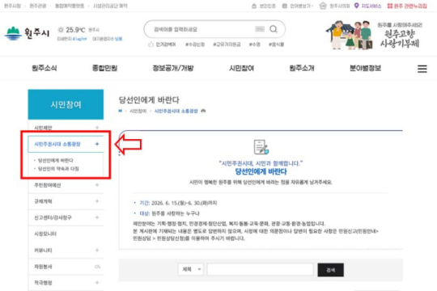
Task: Click the 시설관리공단 예약 top link
Action: coord(110,6)
